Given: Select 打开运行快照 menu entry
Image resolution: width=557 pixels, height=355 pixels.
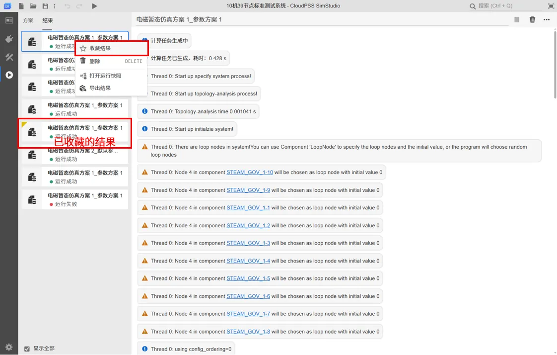Looking at the screenshot, I should 105,76.
